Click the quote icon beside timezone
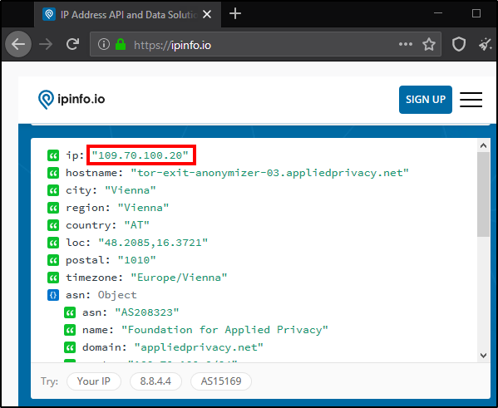 (x=53, y=278)
